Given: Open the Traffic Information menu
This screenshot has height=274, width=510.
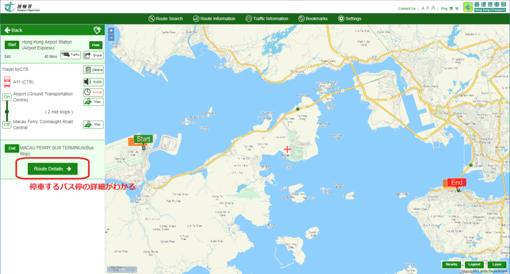Looking at the screenshot, I should coord(267,19).
